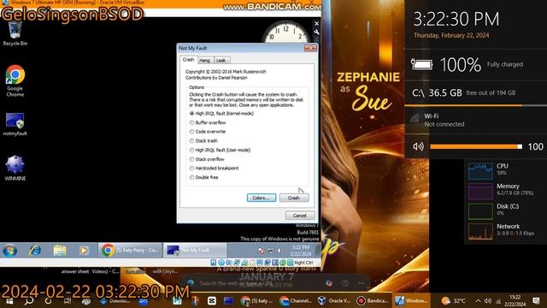547x308 pixels.
Task: Open the Windows 7 Start orb
Action: [x=9, y=251]
